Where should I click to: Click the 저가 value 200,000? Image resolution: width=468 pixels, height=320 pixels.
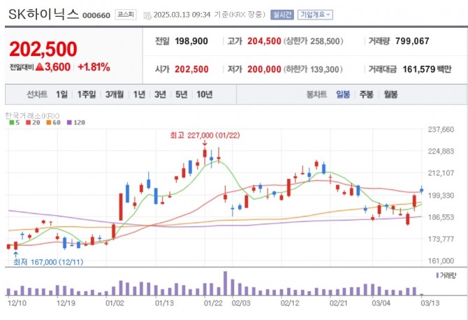point(264,69)
